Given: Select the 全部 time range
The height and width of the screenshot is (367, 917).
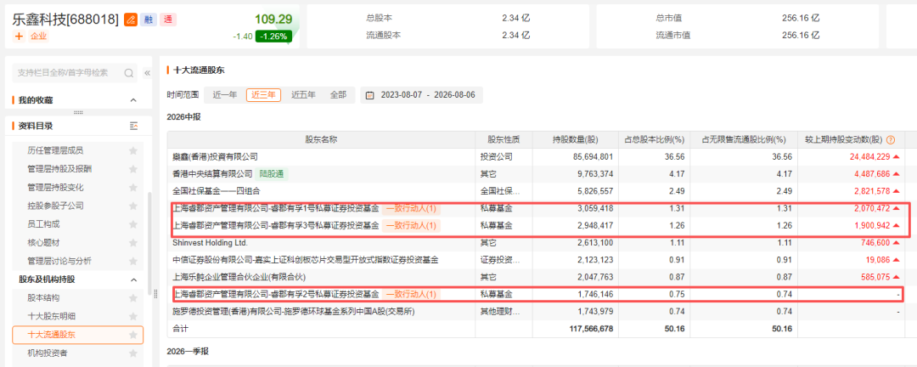Looking at the screenshot, I should coord(338,95).
